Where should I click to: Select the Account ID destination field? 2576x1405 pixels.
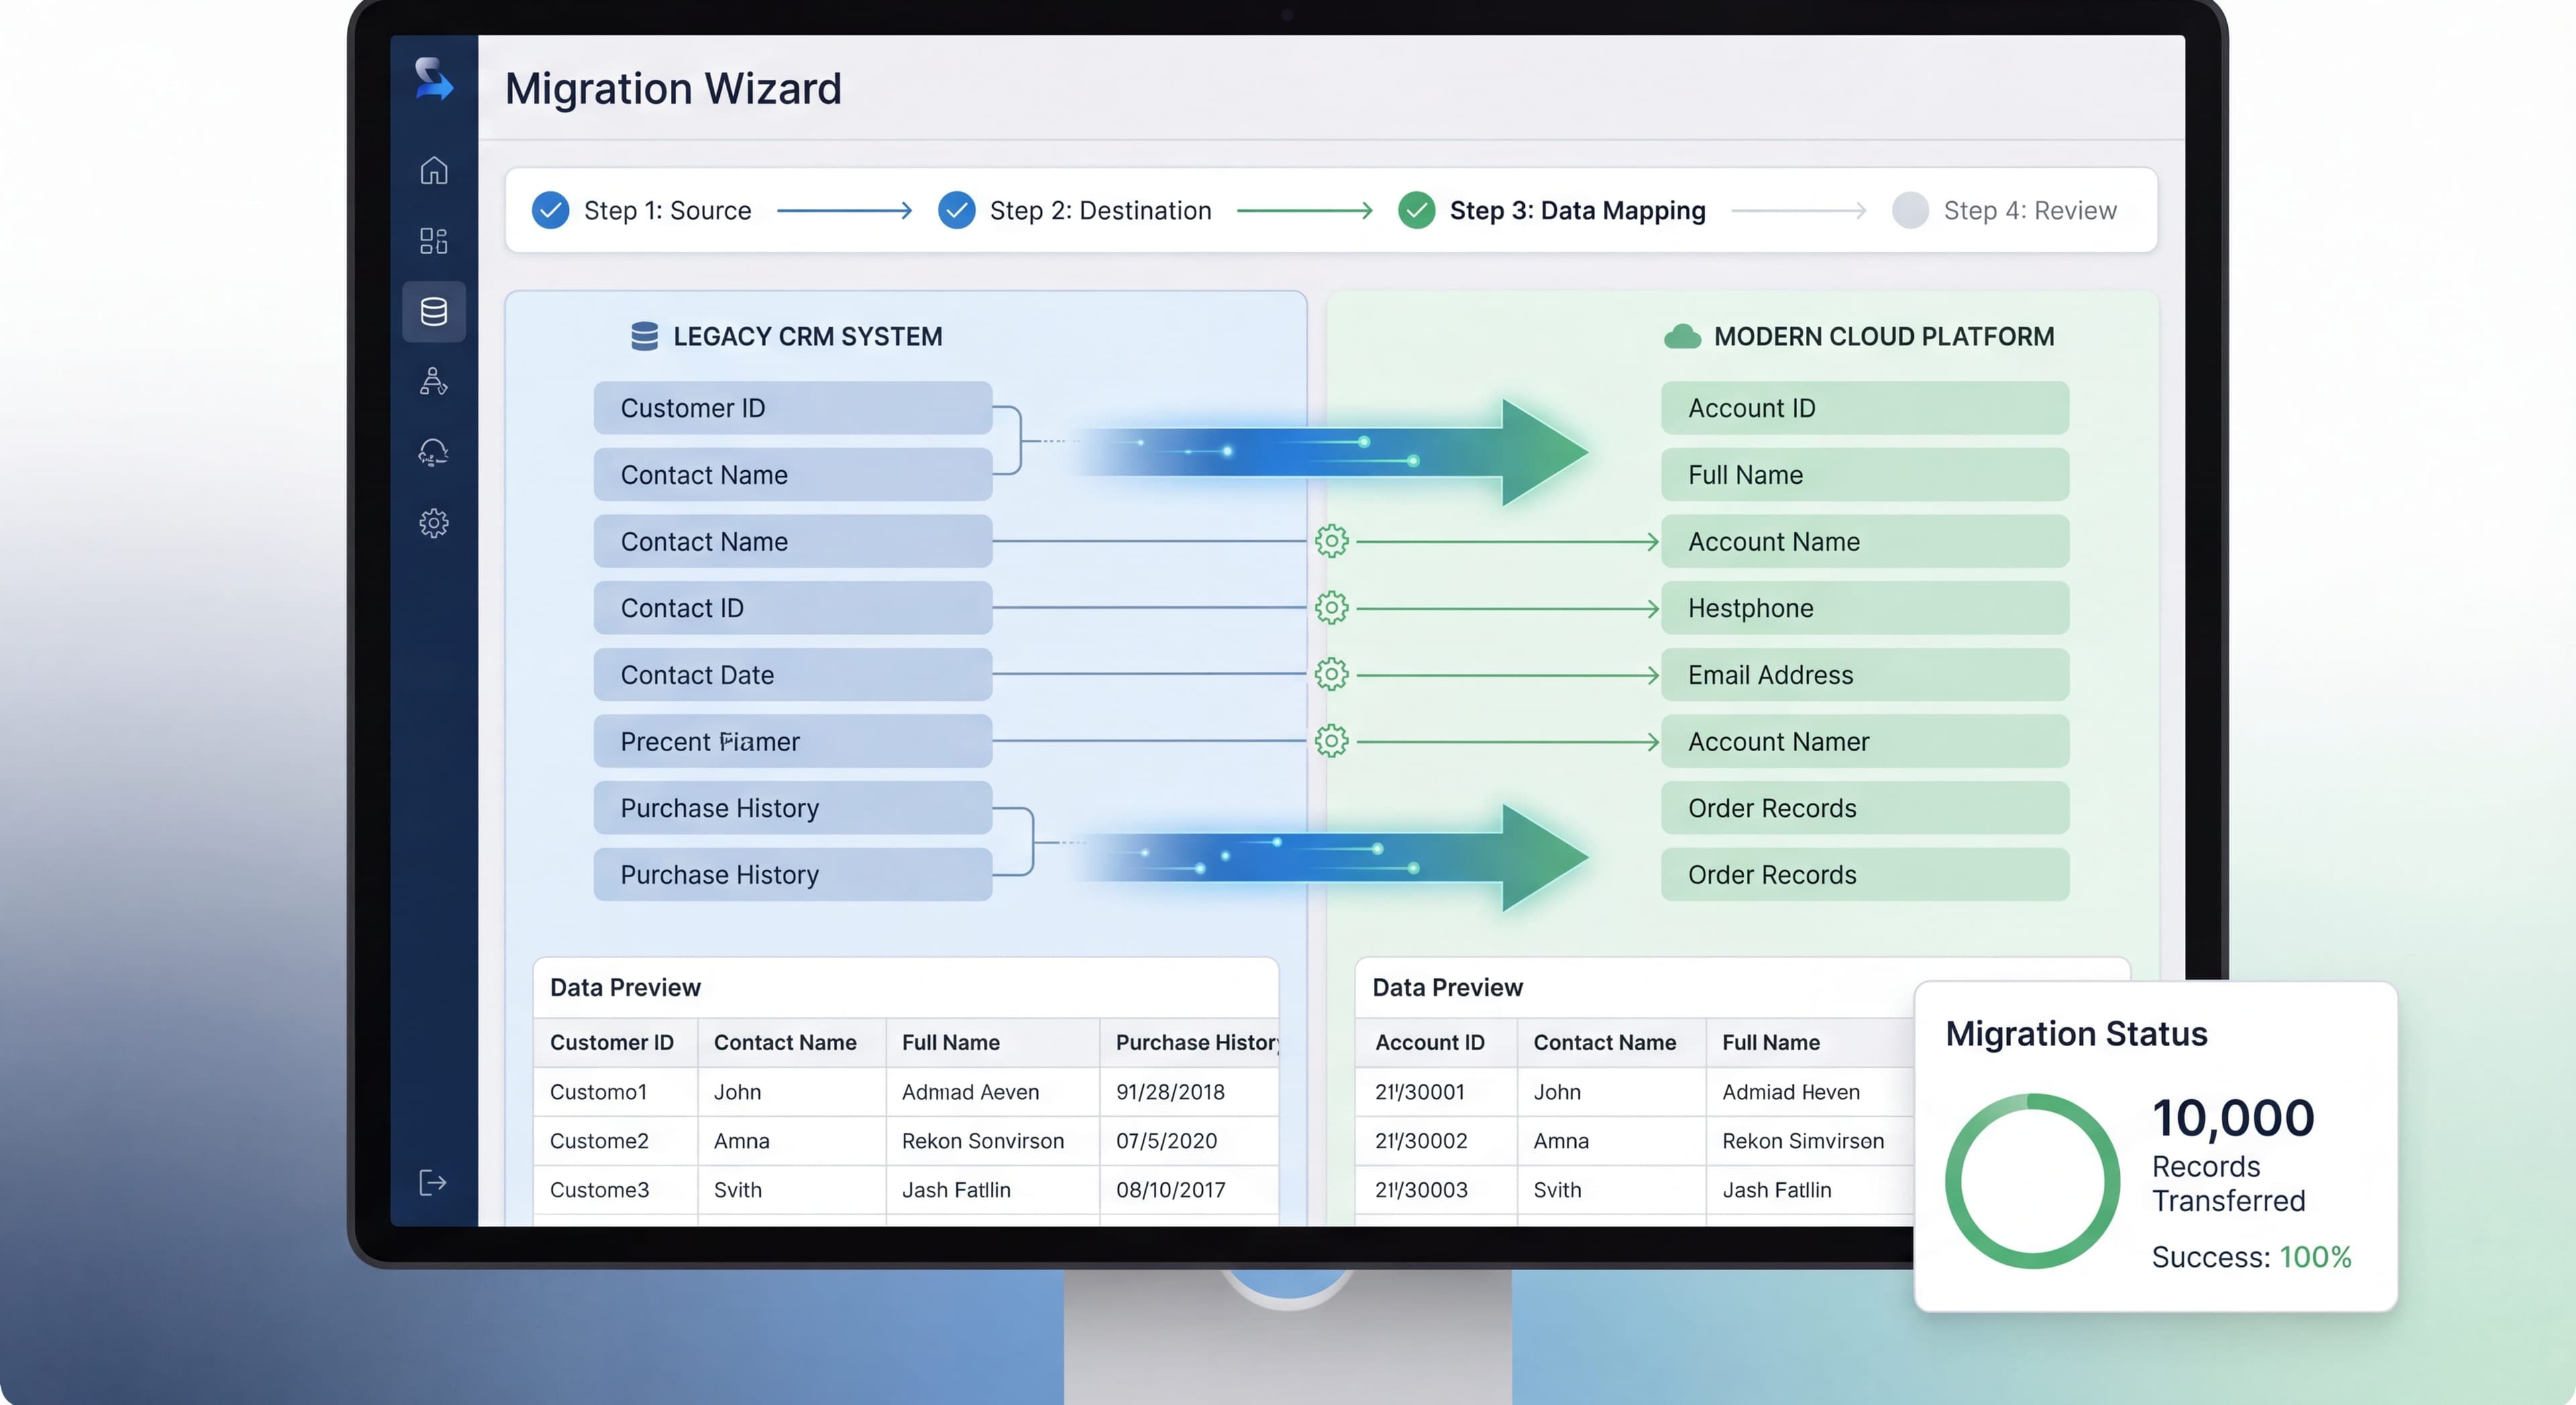pos(1864,407)
